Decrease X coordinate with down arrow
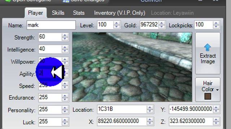 [x=150, y=123]
